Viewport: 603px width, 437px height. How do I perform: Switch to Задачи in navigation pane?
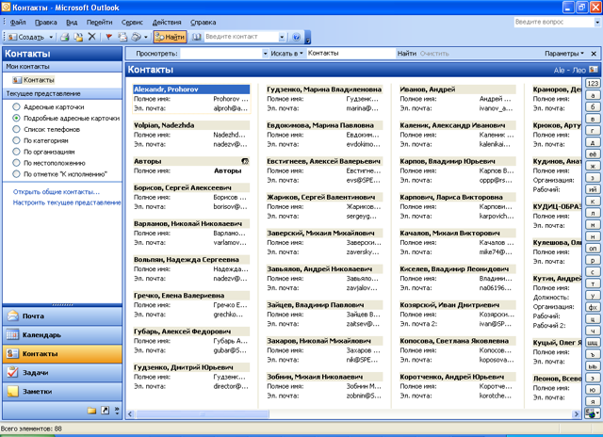click(62, 373)
